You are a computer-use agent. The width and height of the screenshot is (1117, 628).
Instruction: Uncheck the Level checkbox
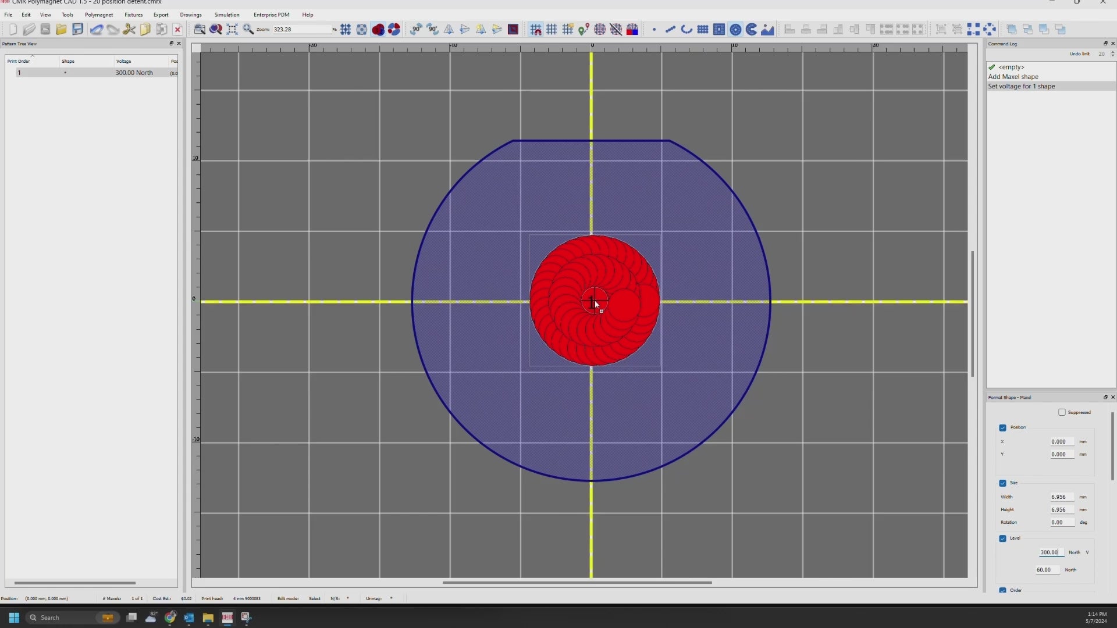(1002, 538)
